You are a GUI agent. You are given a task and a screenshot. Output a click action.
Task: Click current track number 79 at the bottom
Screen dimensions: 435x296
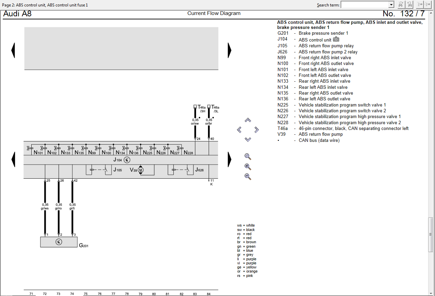(140, 294)
